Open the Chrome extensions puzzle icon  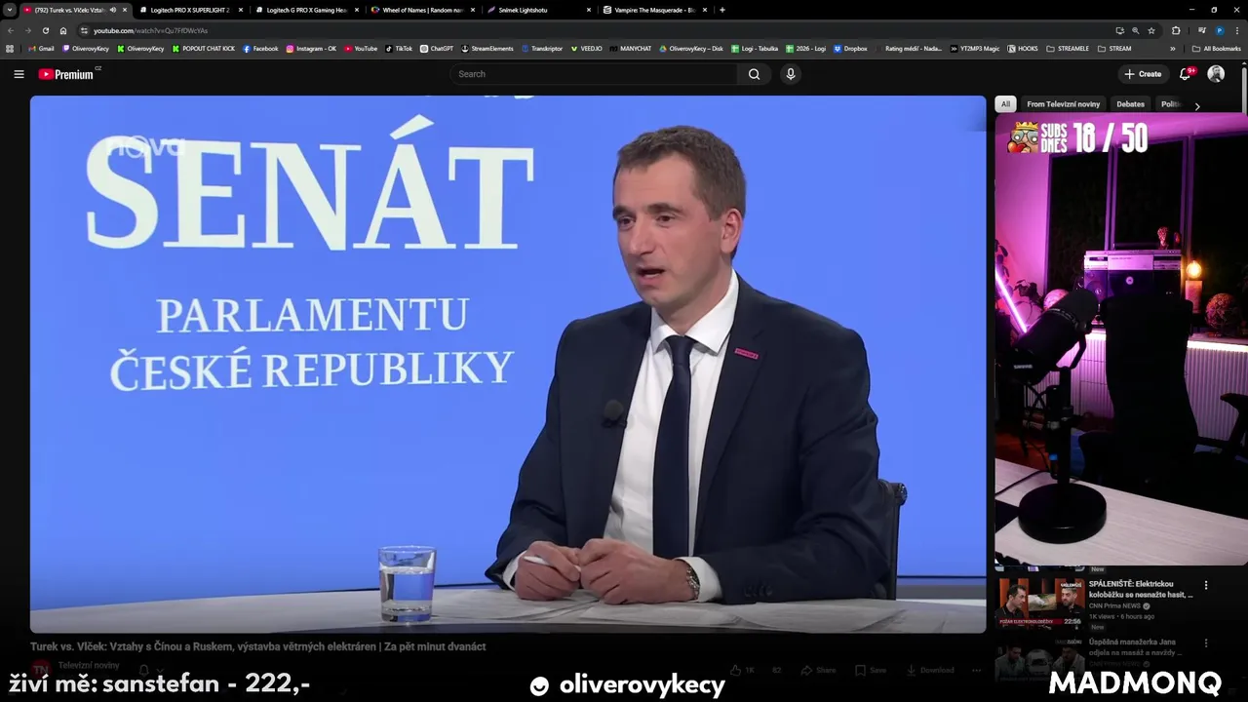[x=1176, y=30]
